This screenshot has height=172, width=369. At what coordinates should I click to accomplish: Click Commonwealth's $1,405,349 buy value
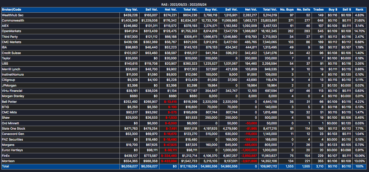tap(130, 20)
